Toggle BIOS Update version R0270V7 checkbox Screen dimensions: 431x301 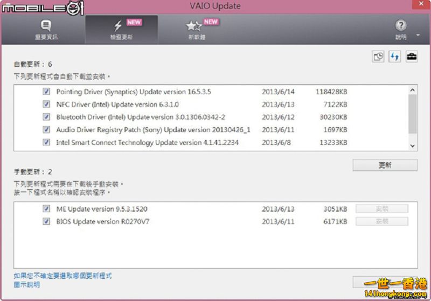(46, 221)
